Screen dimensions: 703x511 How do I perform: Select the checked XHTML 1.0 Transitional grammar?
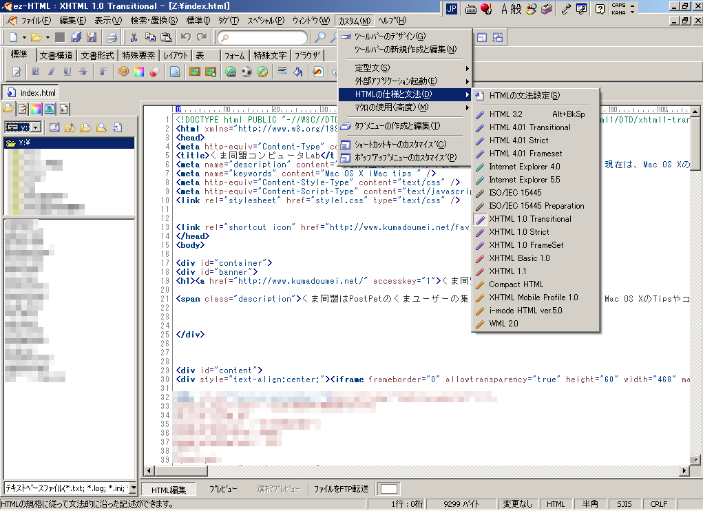coord(536,219)
